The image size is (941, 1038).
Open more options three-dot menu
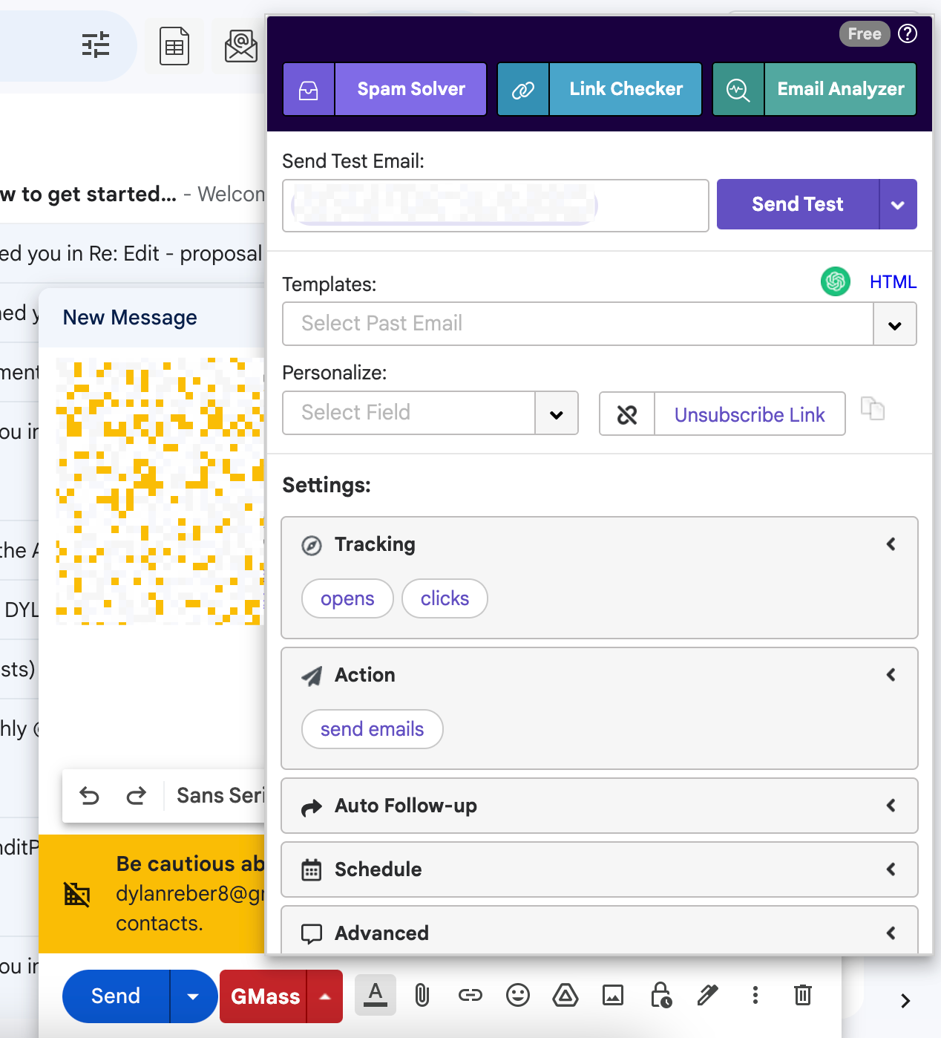click(x=755, y=995)
